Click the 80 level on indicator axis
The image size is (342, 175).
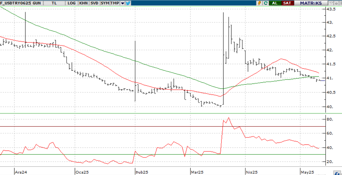click(329, 119)
